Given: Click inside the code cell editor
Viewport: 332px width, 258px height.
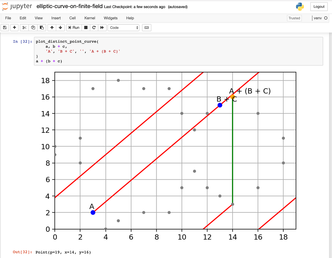Looking at the screenshot, I should click(x=178, y=51).
